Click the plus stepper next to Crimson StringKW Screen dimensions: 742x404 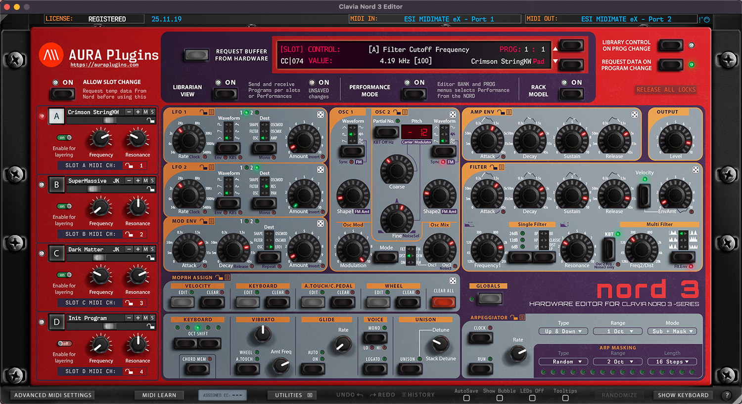pyautogui.click(x=138, y=112)
